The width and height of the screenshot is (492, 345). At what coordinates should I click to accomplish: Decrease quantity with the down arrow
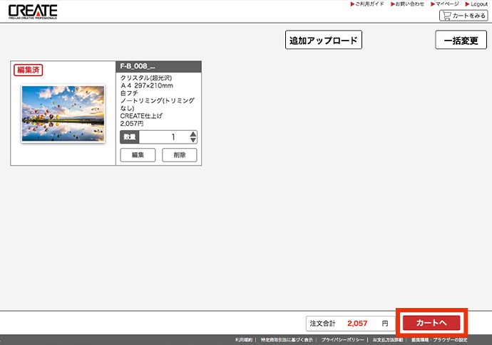[x=193, y=140]
